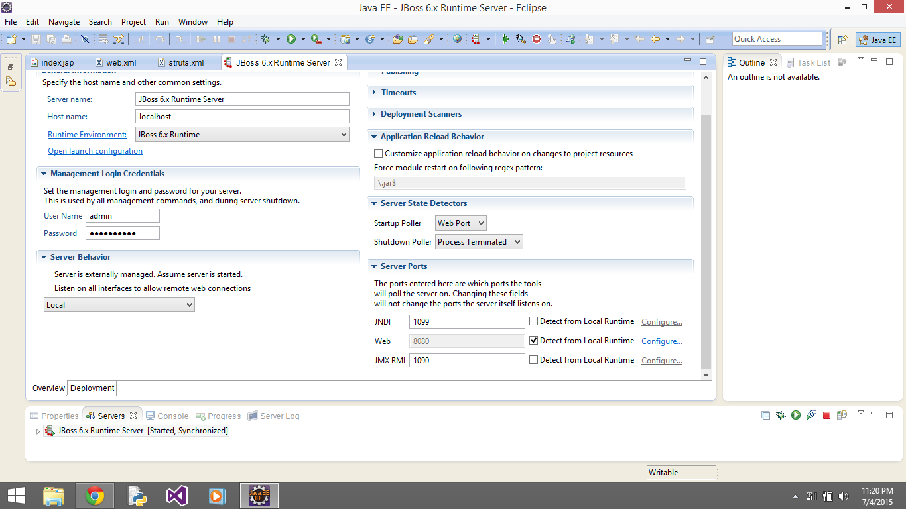Check JMX RMI 'Detect from Local Runtime'
This screenshot has height=509, width=906.
[534, 360]
